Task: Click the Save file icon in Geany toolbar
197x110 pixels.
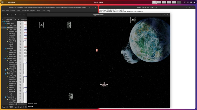Action: 20,14
